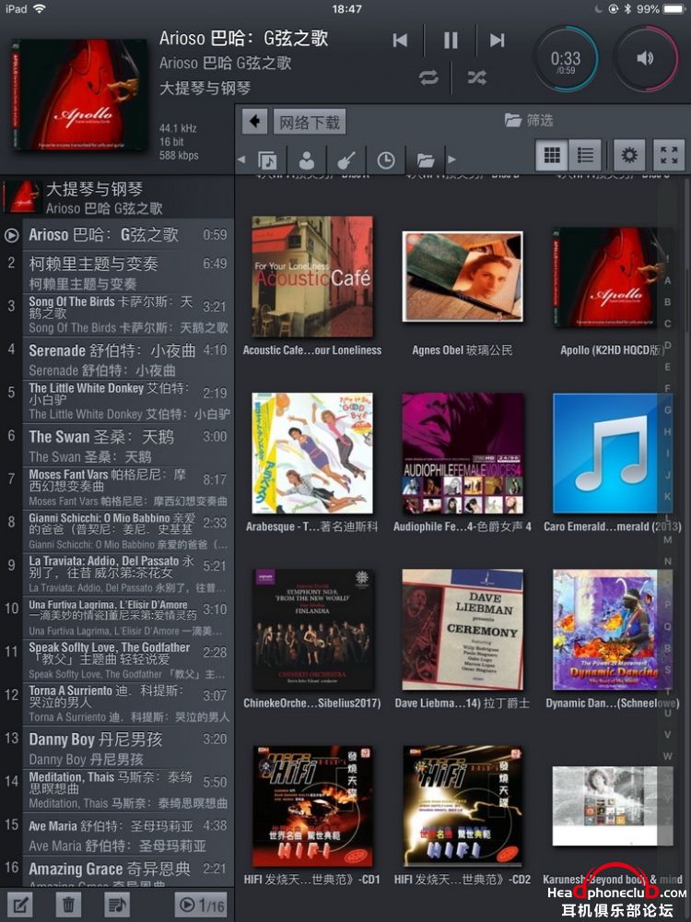Switch to the albums browse tab

point(267,160)
